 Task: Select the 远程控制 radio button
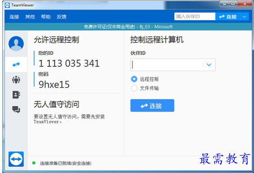click(134, 79)
